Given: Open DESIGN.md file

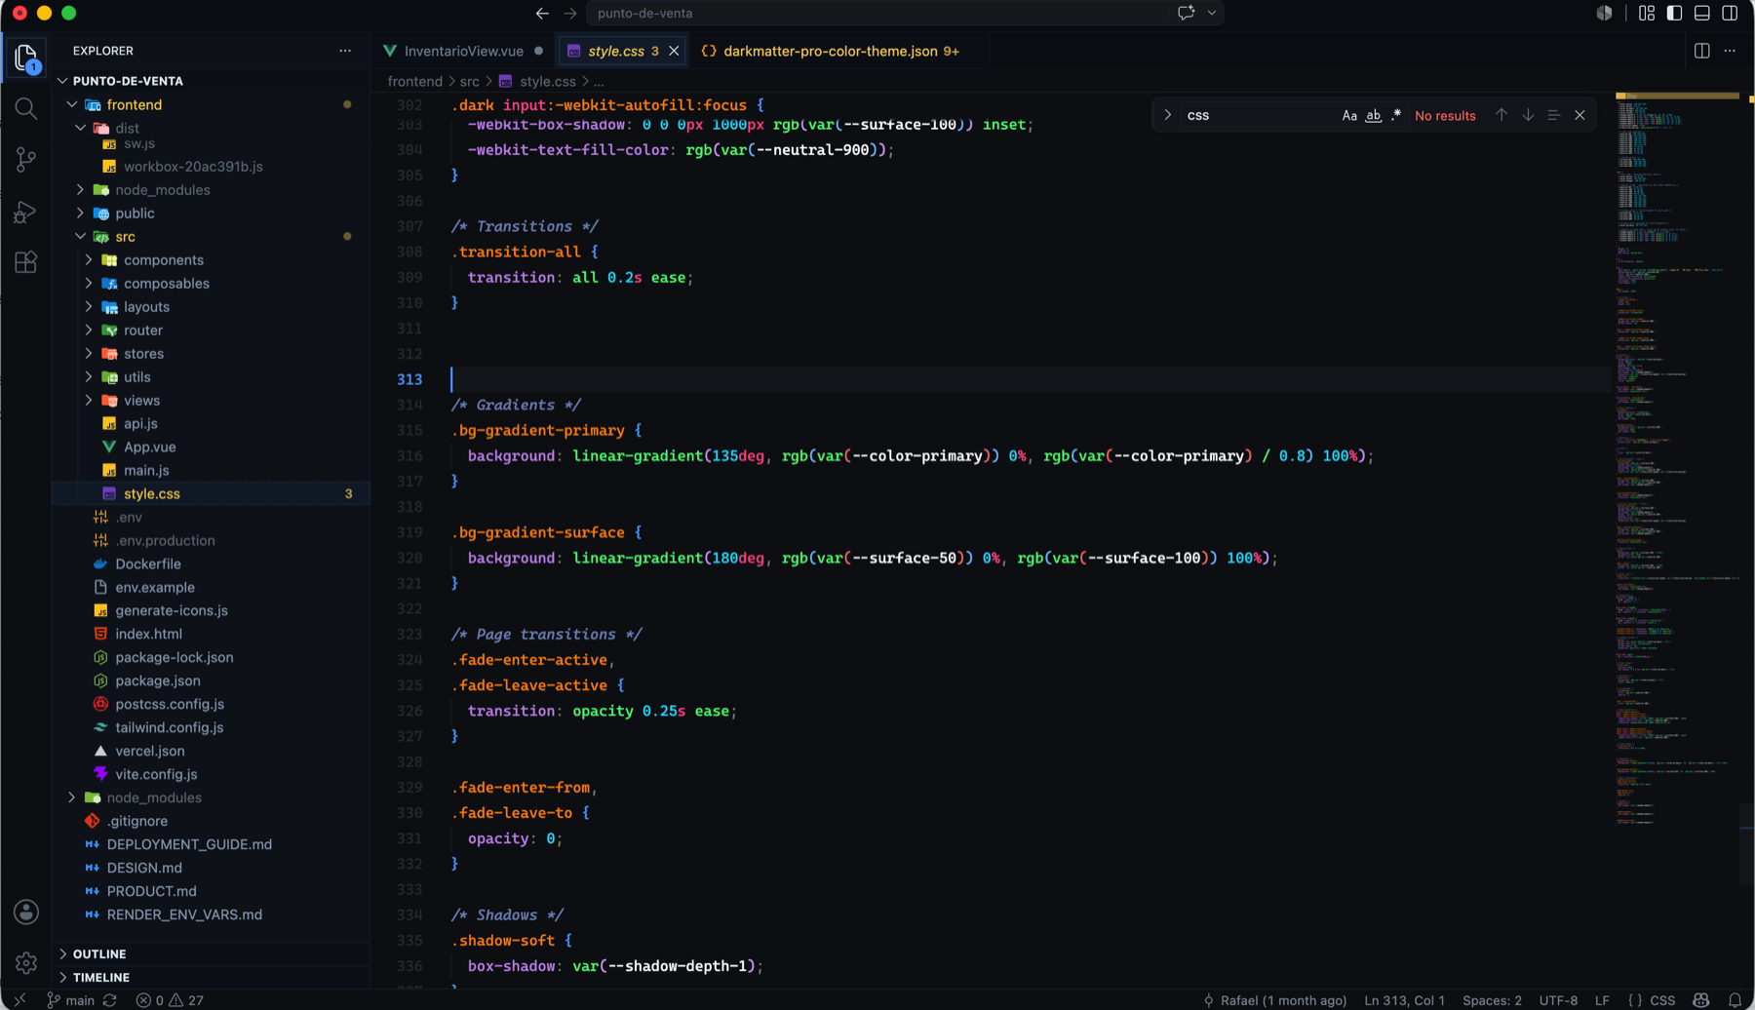Looking at the screenshot, I should pyautogui.click(x=144, y=868).
